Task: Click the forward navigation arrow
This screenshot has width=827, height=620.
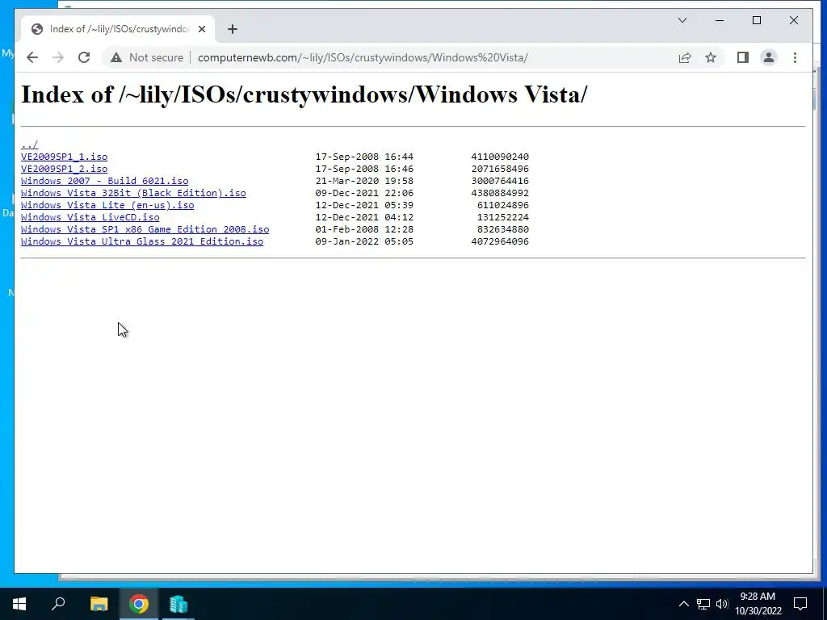Action: (x=58, y=57)
